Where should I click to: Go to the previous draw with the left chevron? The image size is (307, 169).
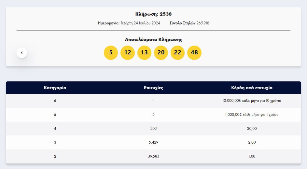pyautogui.click(x=22, y=53)
